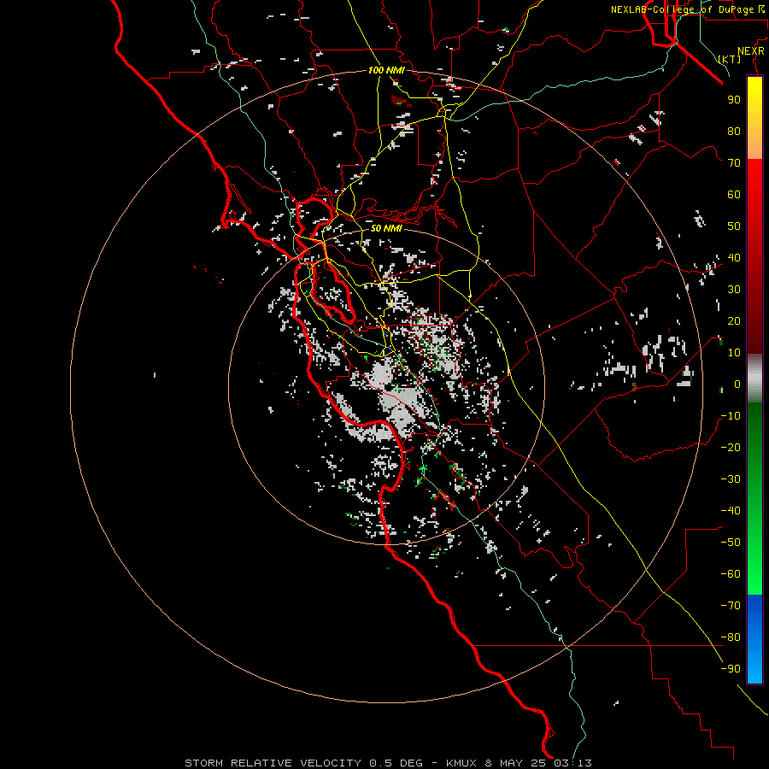This screenshot has width=769, height=769.
Task: Select the [KT] units label
Action: click(x=730, y=59)
